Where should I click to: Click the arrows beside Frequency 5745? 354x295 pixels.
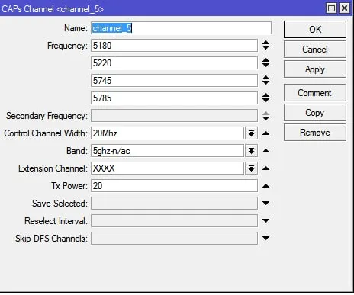pyautogui.click(x=265, y=80)
